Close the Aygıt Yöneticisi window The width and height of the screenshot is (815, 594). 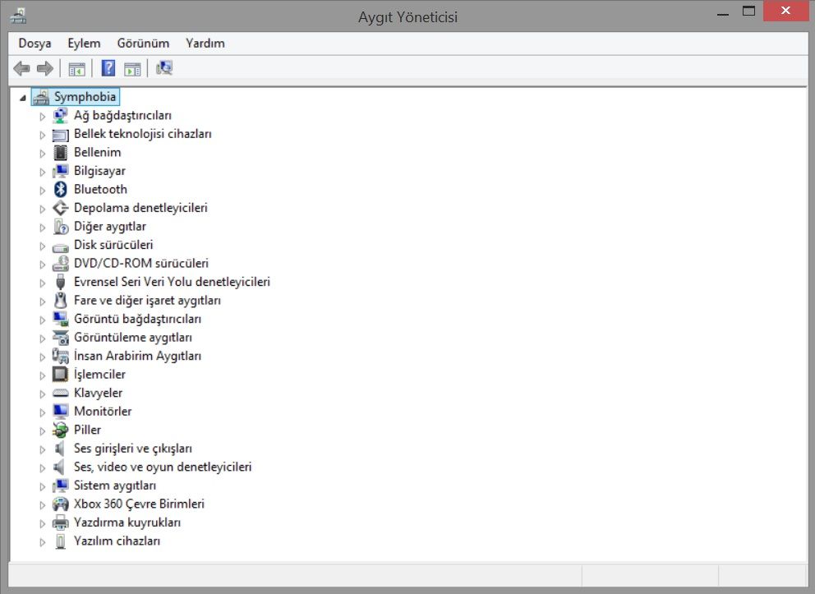(x=785, y=11)
